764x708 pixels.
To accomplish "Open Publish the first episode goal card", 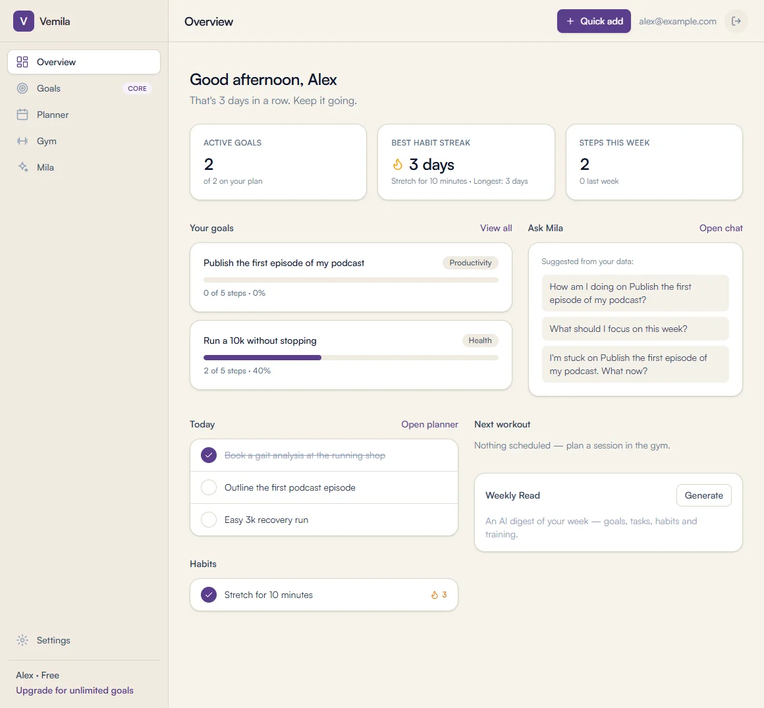I will click(x=351, y=277).
